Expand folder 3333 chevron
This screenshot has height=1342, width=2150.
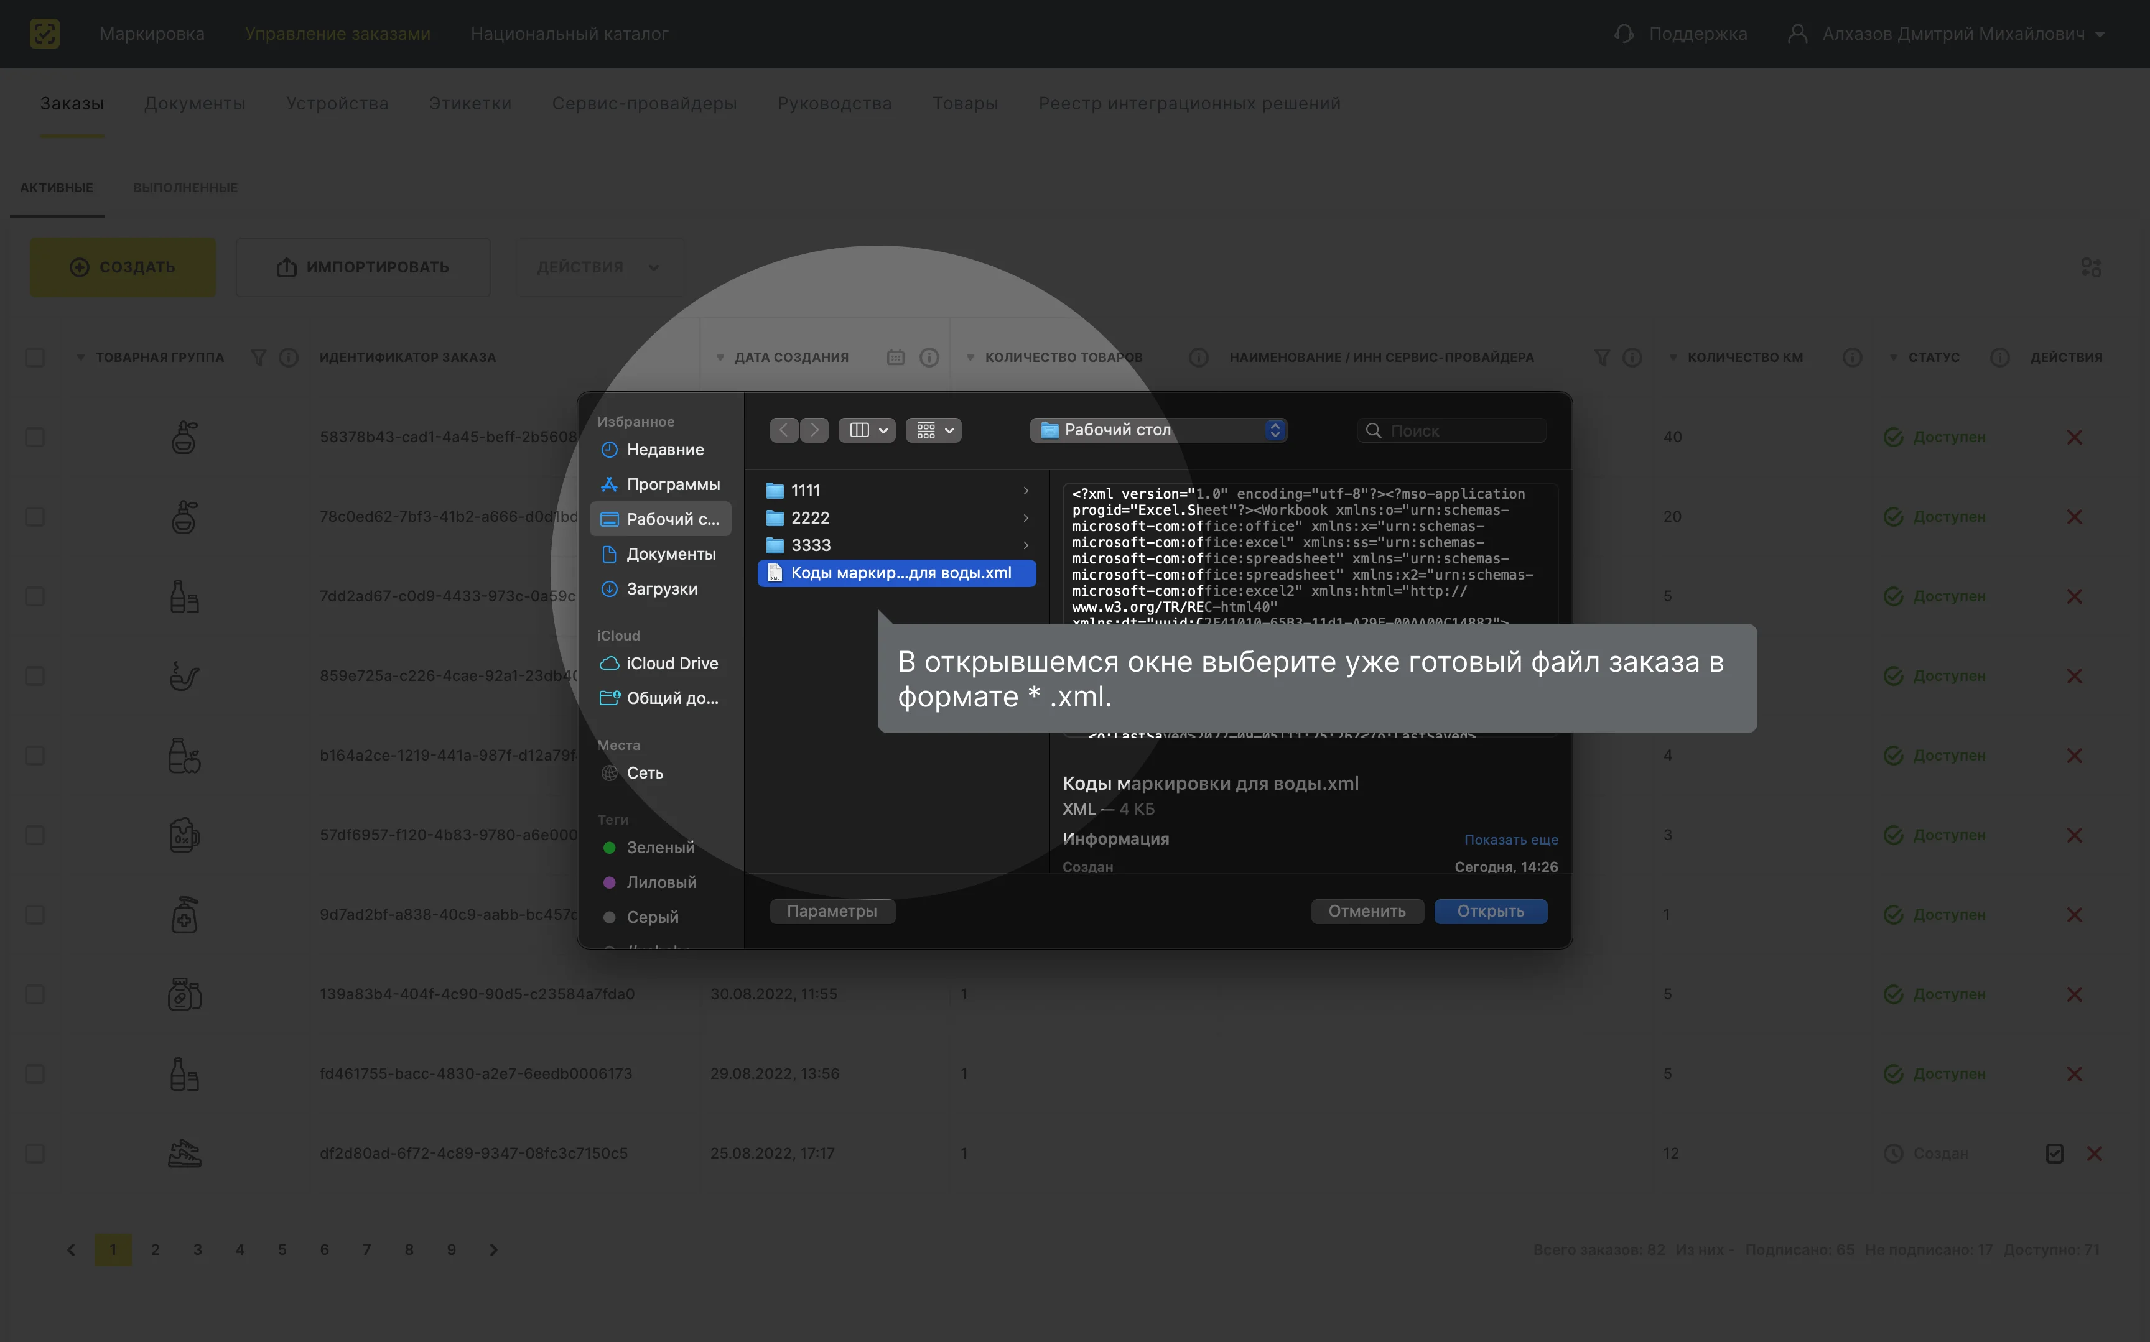(x=1025, y=545)
